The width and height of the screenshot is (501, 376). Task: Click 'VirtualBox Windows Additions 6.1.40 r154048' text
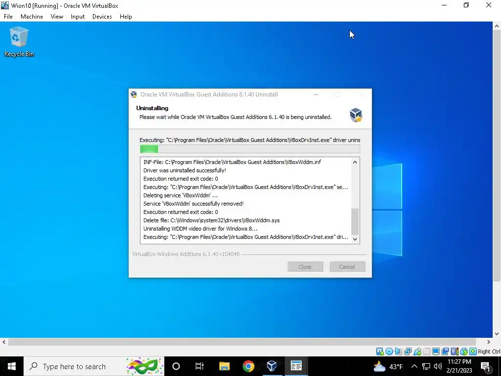185,254
